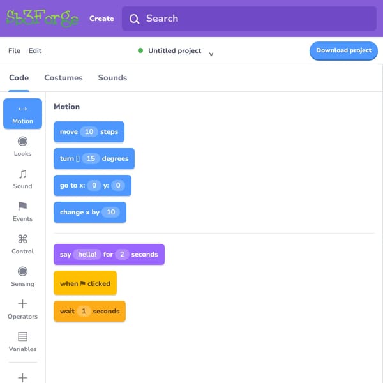Viewport: 383px width, 383px height.
Task: Click the 10 value in change x block
Action: [111, 212]
